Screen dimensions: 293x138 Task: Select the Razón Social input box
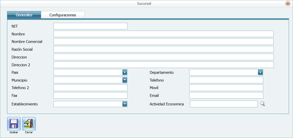tap(163, 49)
